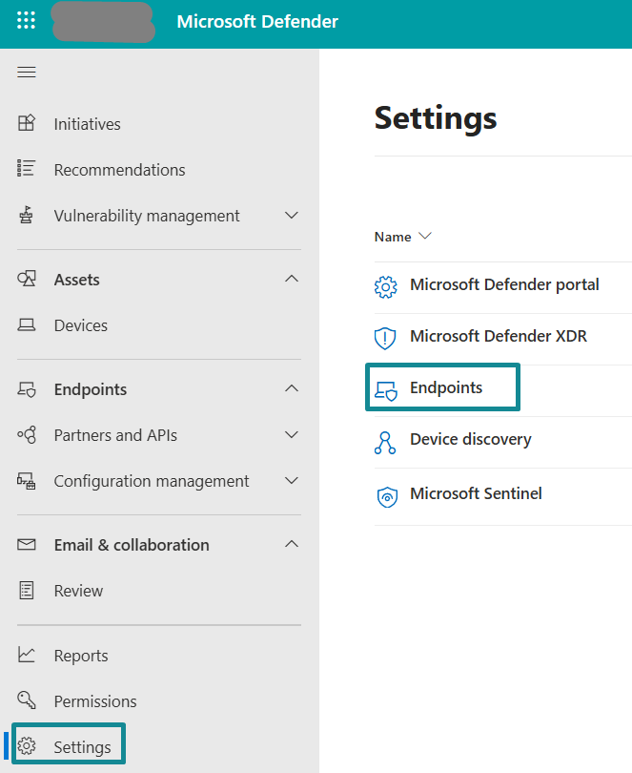Image resolution: width=632 pixels, height=773 pixels.
Task: Click the Permissions key icon
Action: pos(27,701)
